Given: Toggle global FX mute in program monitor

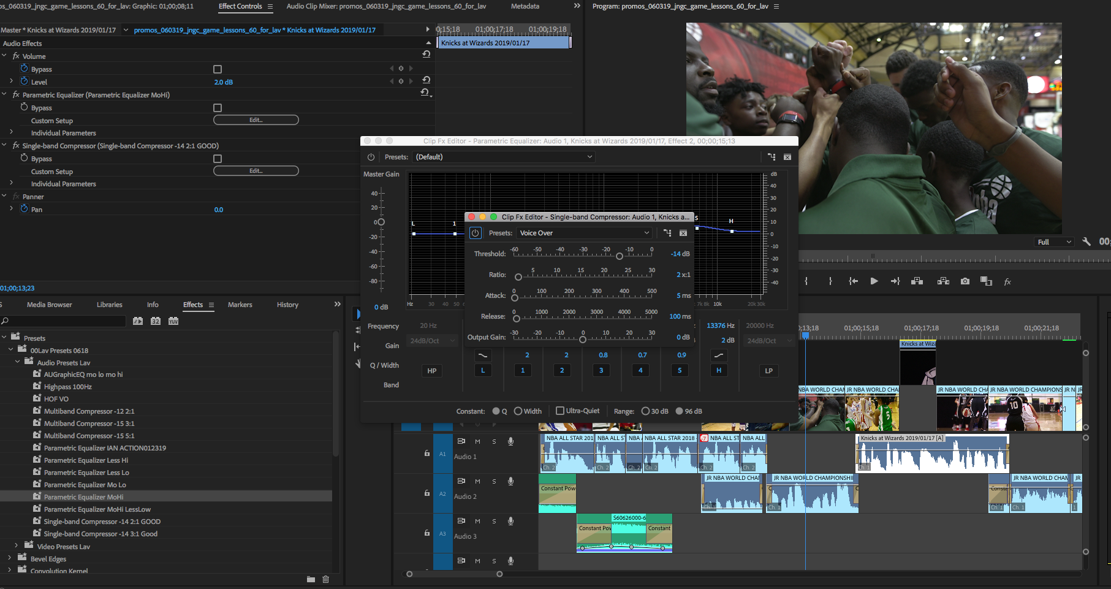Looking at the screenshot, I should (x=1007, y=282).
